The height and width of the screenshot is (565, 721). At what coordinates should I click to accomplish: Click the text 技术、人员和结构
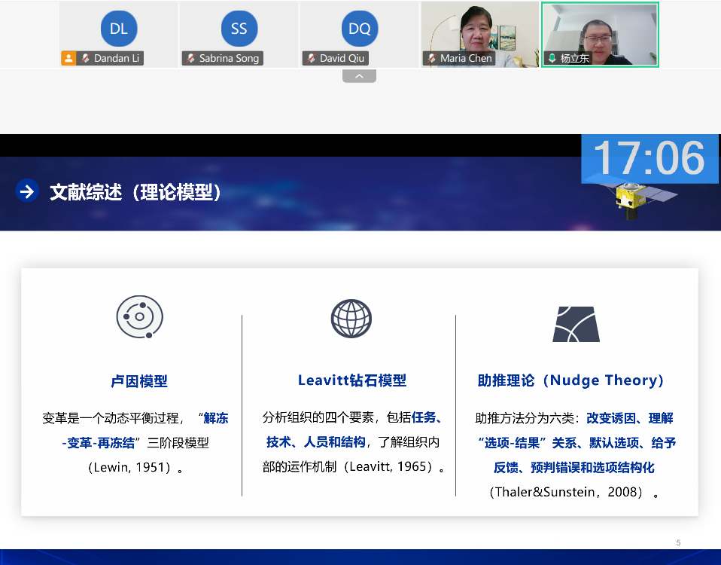click(x=316, y=443)
